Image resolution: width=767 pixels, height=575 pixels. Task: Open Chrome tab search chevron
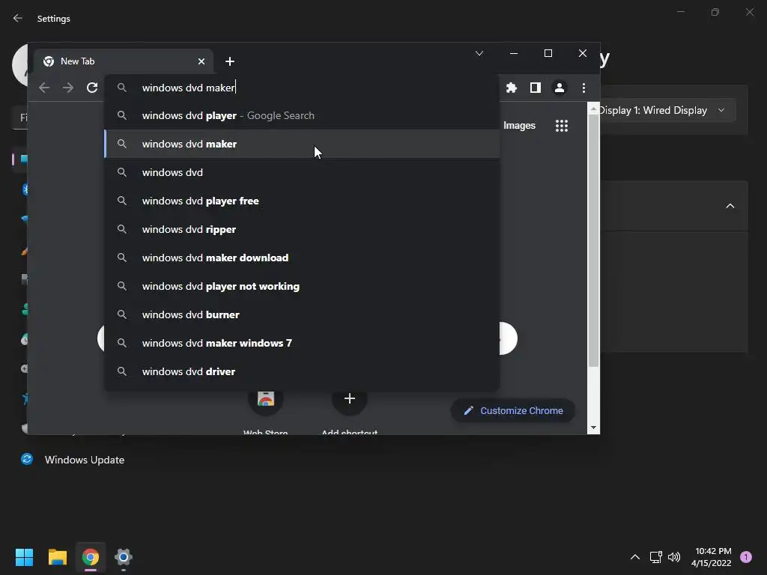(x=479, y=53)
